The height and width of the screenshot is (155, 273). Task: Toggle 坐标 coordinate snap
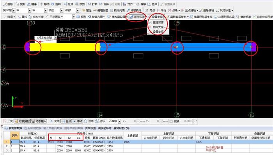100,121
